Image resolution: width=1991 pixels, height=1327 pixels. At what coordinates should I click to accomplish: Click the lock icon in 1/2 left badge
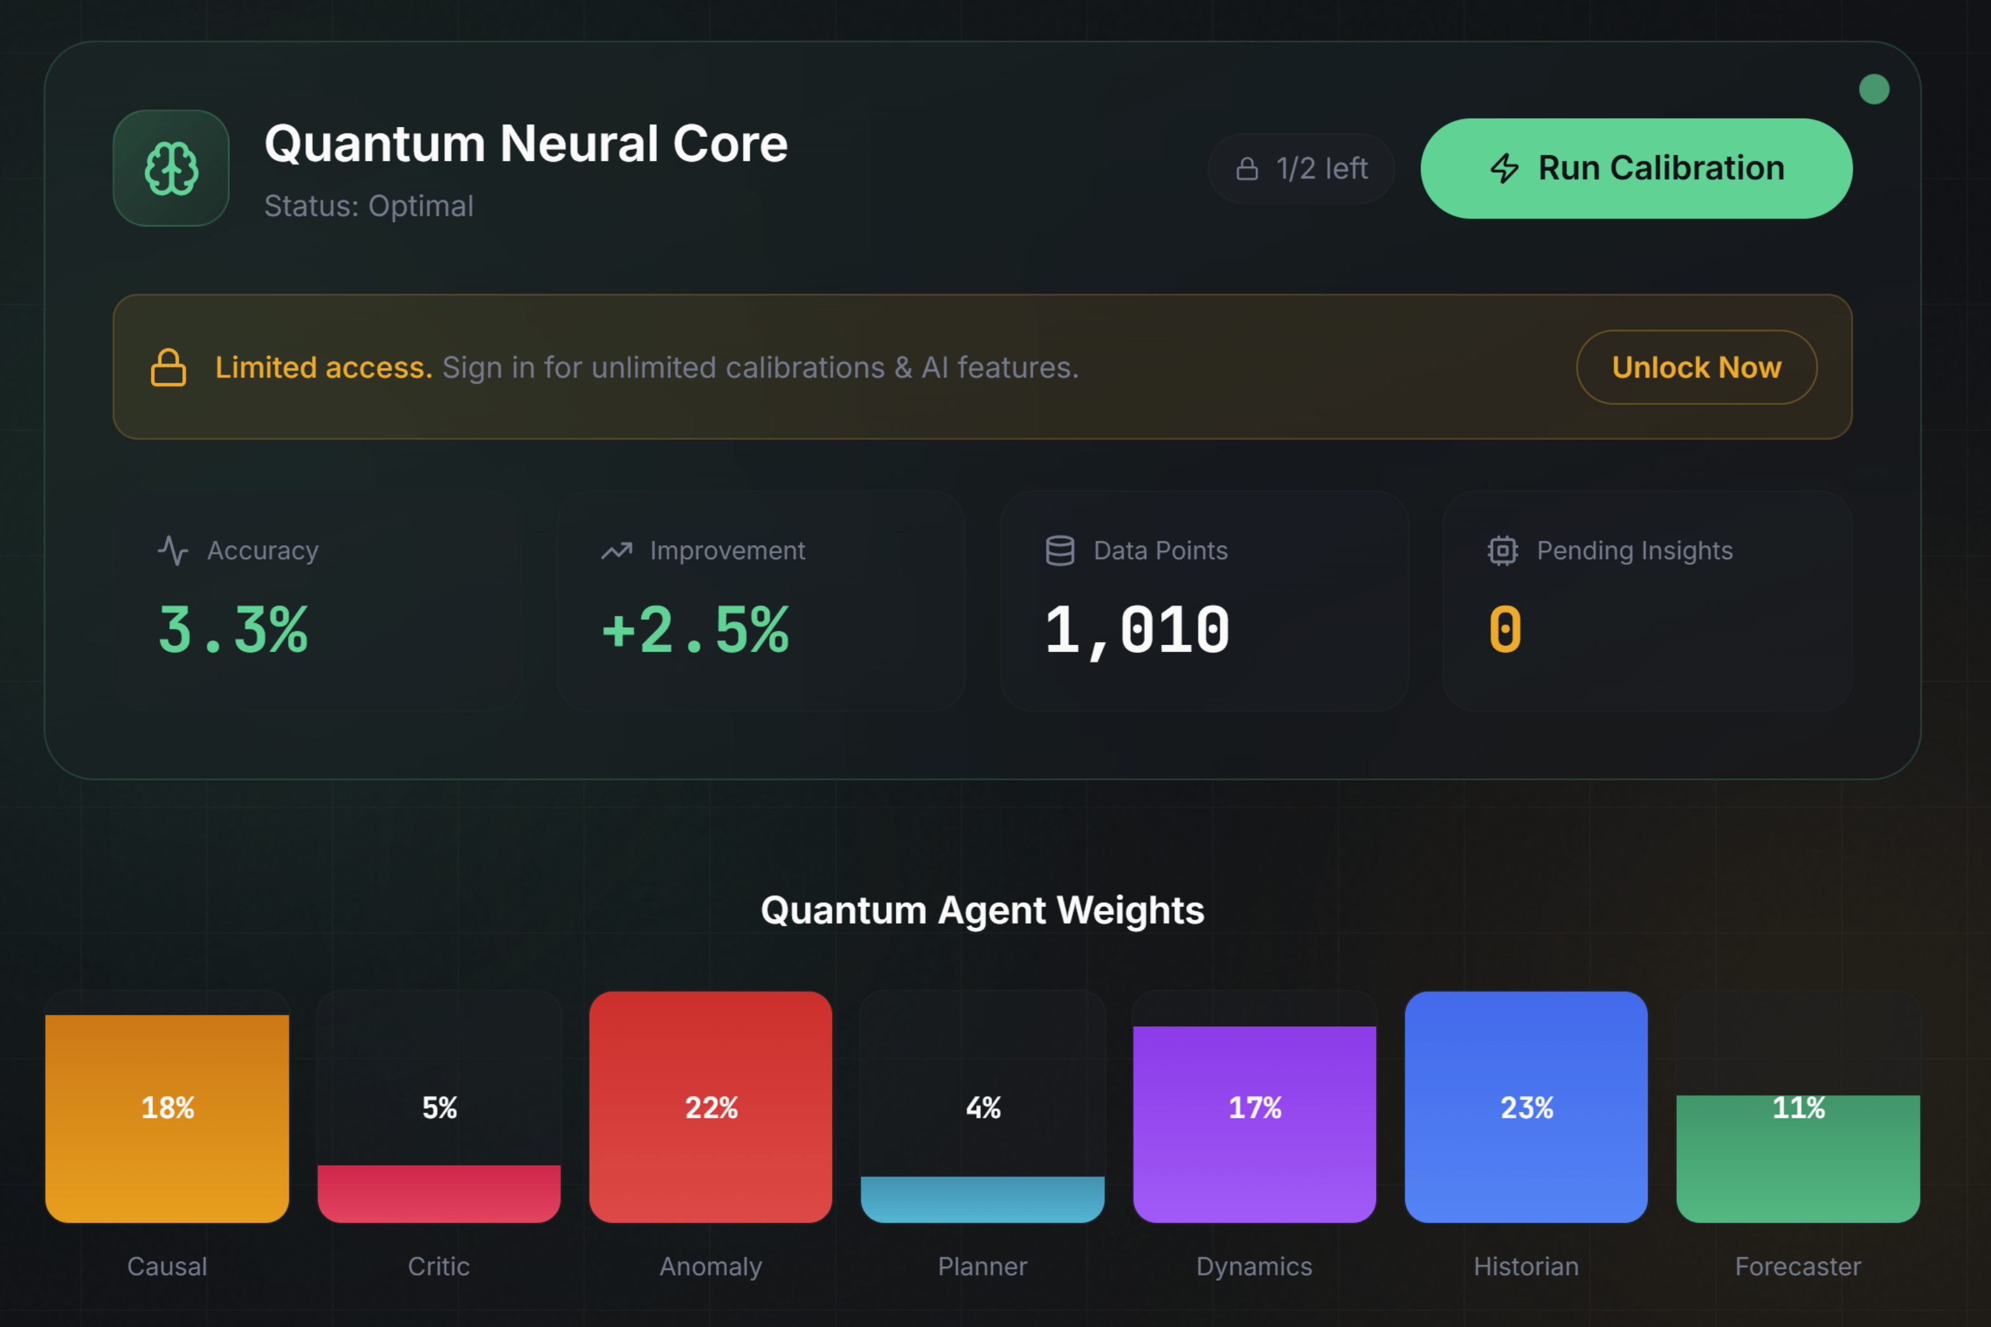click(x=1247, y=168)
